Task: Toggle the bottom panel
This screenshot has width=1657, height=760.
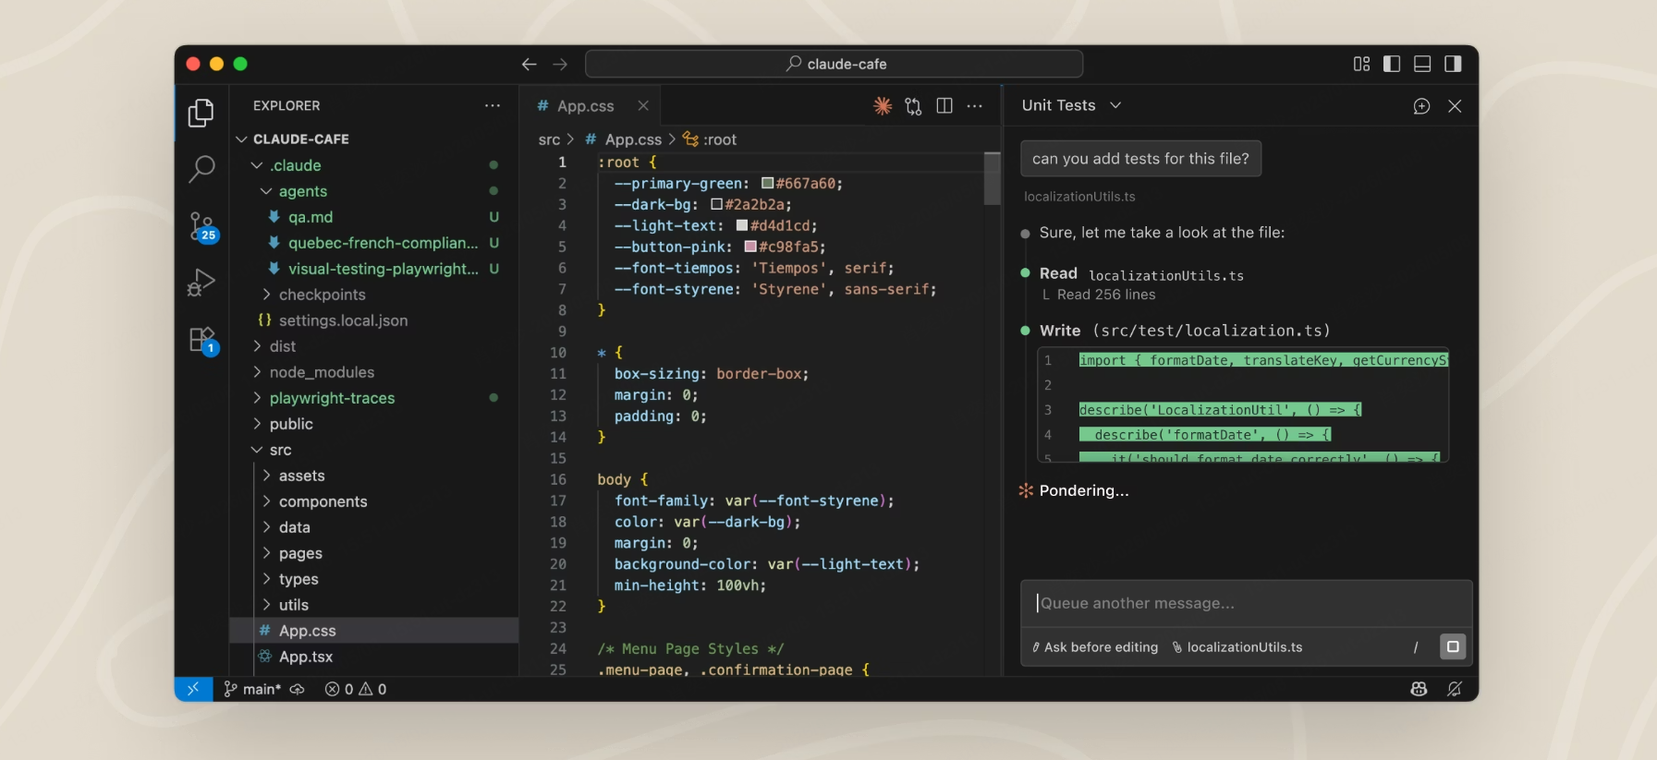Action: (x=1422, y=64)
